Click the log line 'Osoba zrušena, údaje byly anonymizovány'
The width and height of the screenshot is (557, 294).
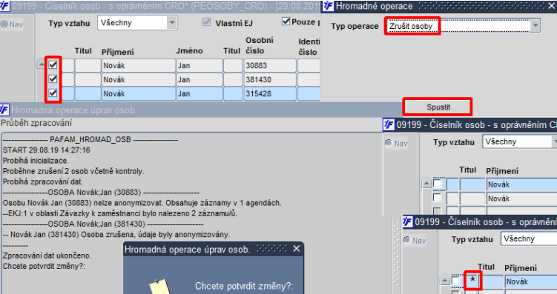116,235
